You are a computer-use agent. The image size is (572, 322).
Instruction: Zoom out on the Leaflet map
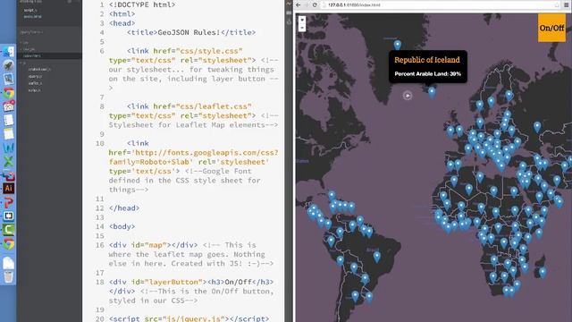302,28
